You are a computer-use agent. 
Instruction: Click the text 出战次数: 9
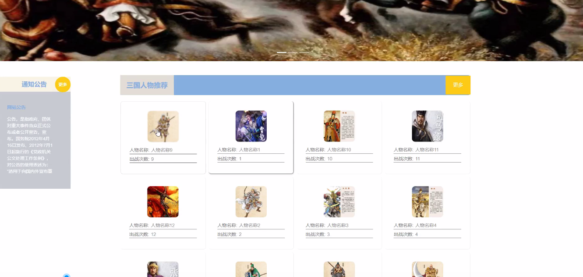(141, 159)
